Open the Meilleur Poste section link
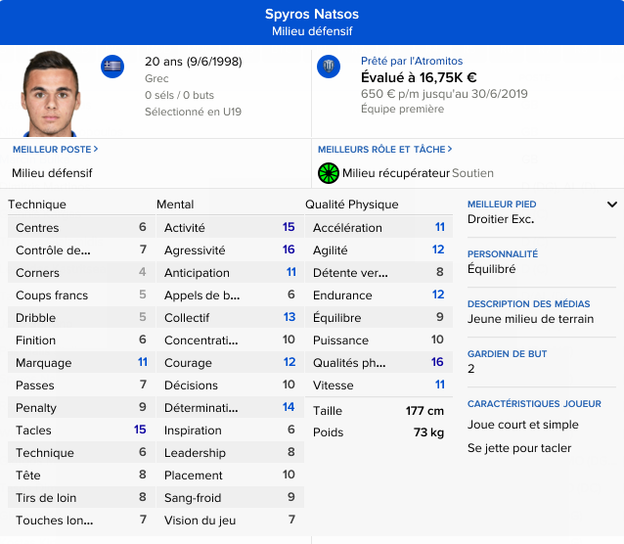Screen dimensions: 624x544 tap(55, 150)
